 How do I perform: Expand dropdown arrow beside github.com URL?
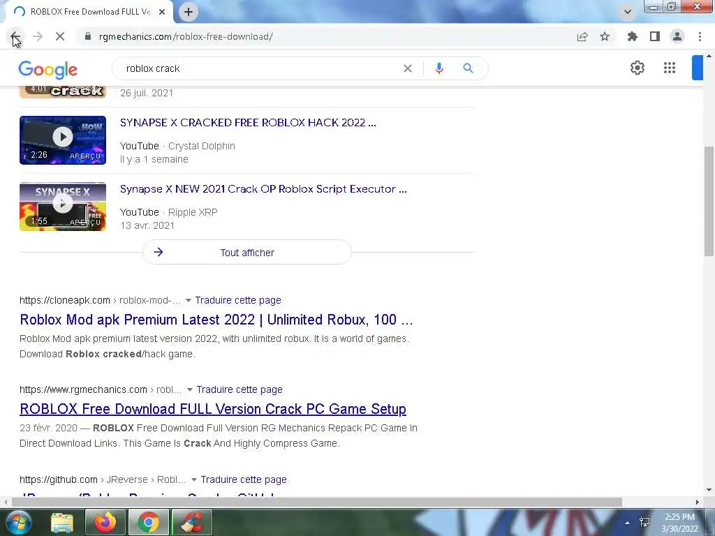coord(194,479)
